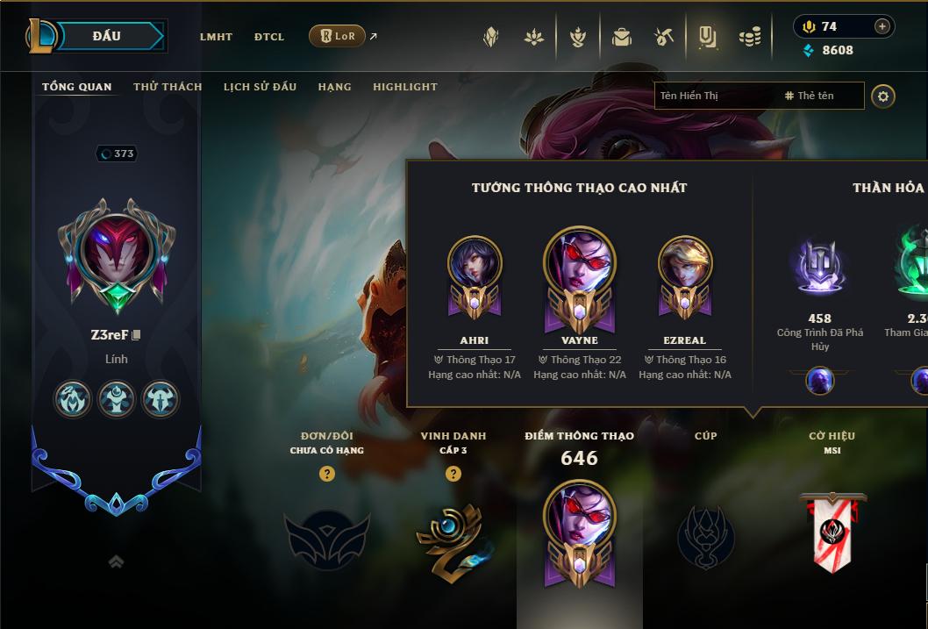Open the Profile cards icon

707,37
